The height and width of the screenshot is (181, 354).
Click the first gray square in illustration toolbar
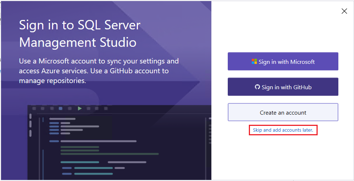34,108
